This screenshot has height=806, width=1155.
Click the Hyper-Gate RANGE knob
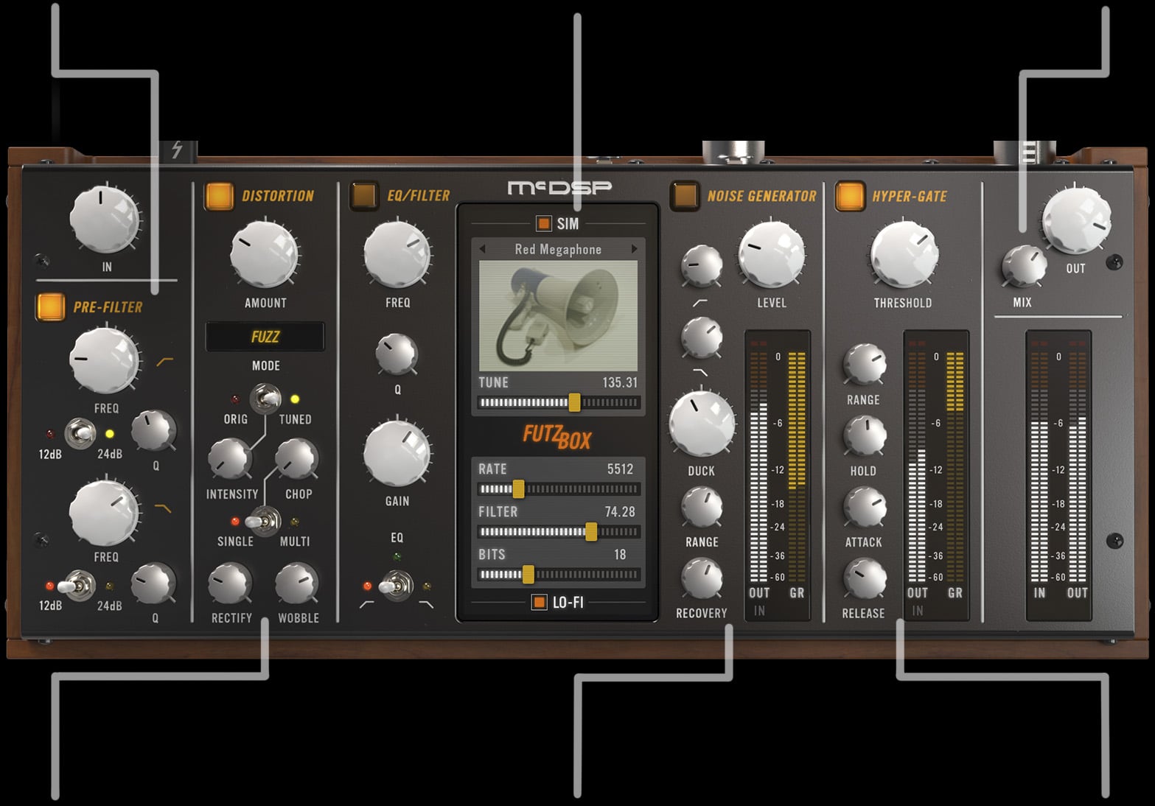tap(864, 365)
